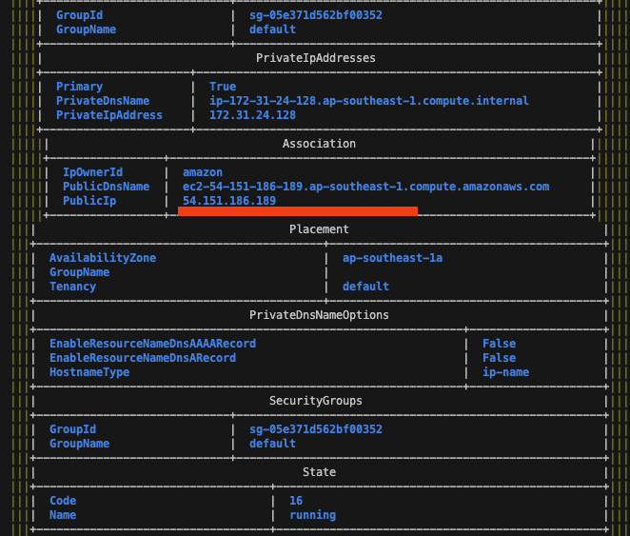
Task: Select the Tenancy label
Action: [x=72, y=287]
